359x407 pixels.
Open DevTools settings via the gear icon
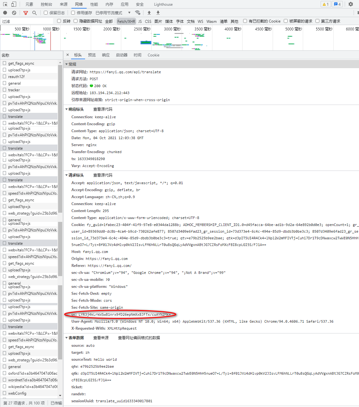coord(351,4)
